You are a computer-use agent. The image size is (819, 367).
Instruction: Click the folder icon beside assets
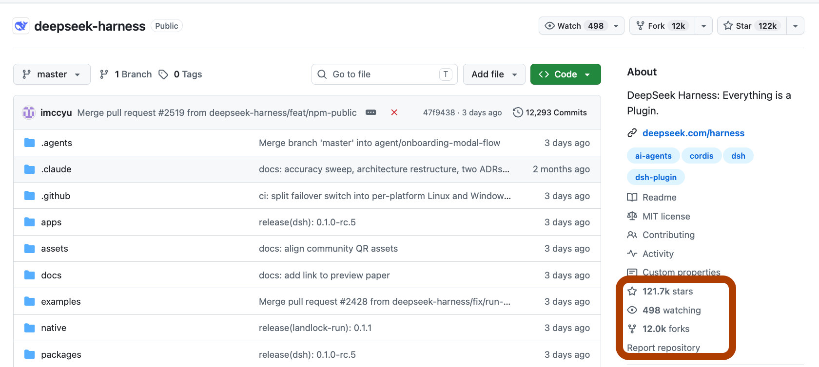tap(30, 248)
